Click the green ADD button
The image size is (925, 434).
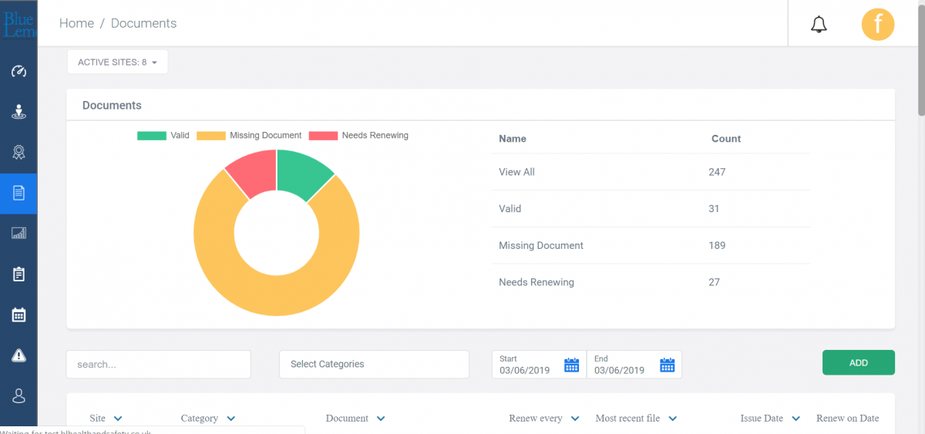coord(858,362)
